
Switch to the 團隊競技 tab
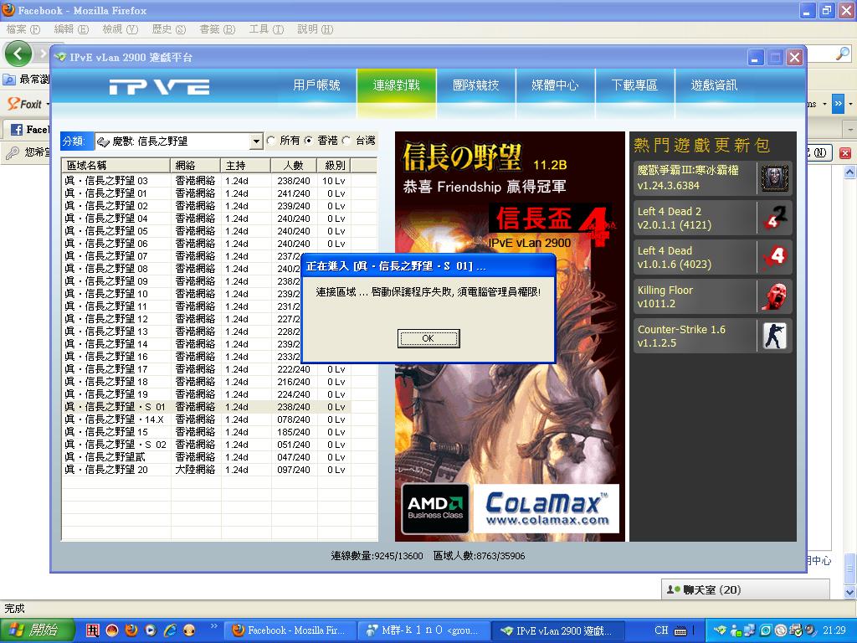tap(475, 85)
